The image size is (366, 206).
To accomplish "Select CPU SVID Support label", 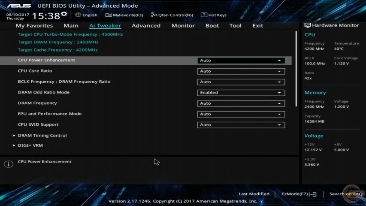I will [x=38, y=124].
